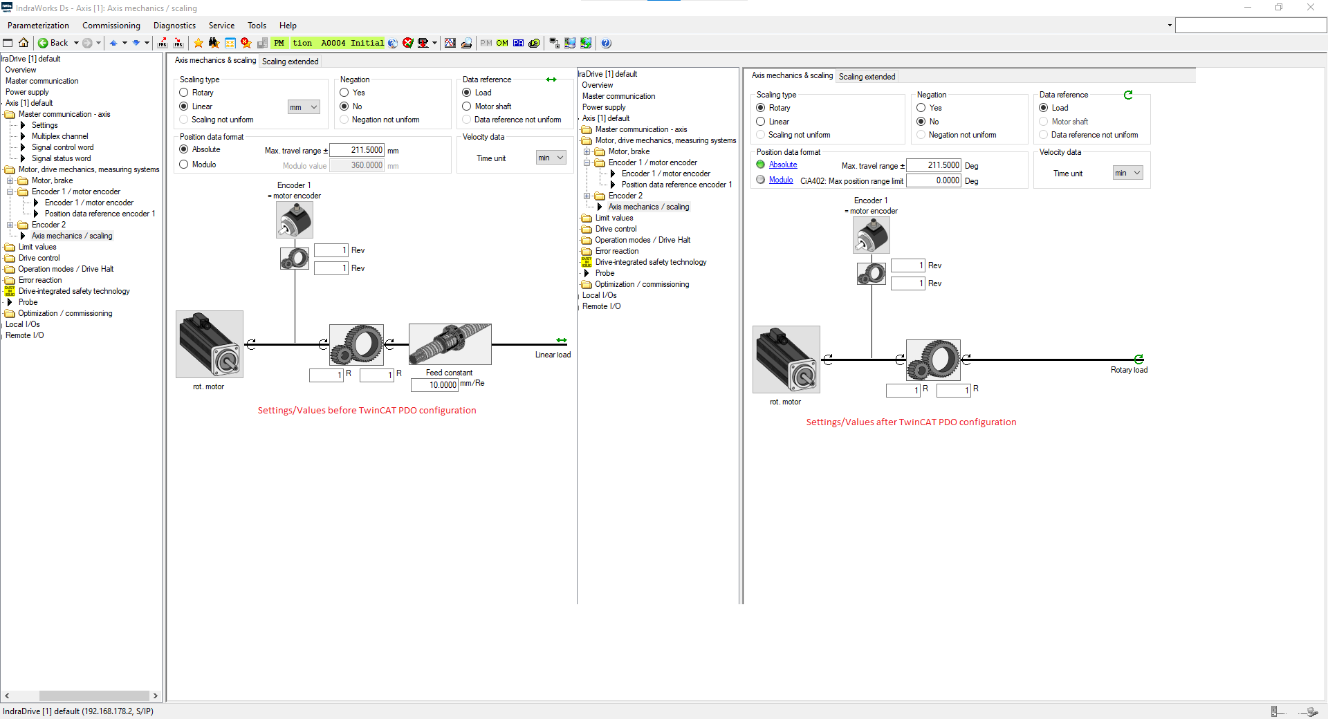
Task: Open Signal control word in left tree
Action: coord(62,147)
